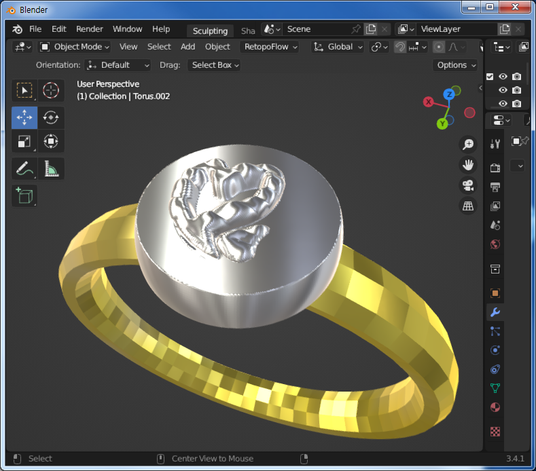The image size is (536, 471).
Task: Toggle second row render camera icon
Action: [516, 90]
